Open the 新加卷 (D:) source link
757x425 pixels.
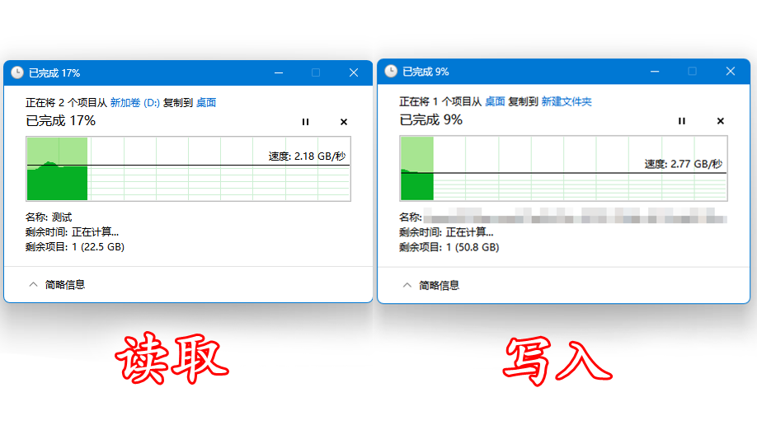[134, 103]
